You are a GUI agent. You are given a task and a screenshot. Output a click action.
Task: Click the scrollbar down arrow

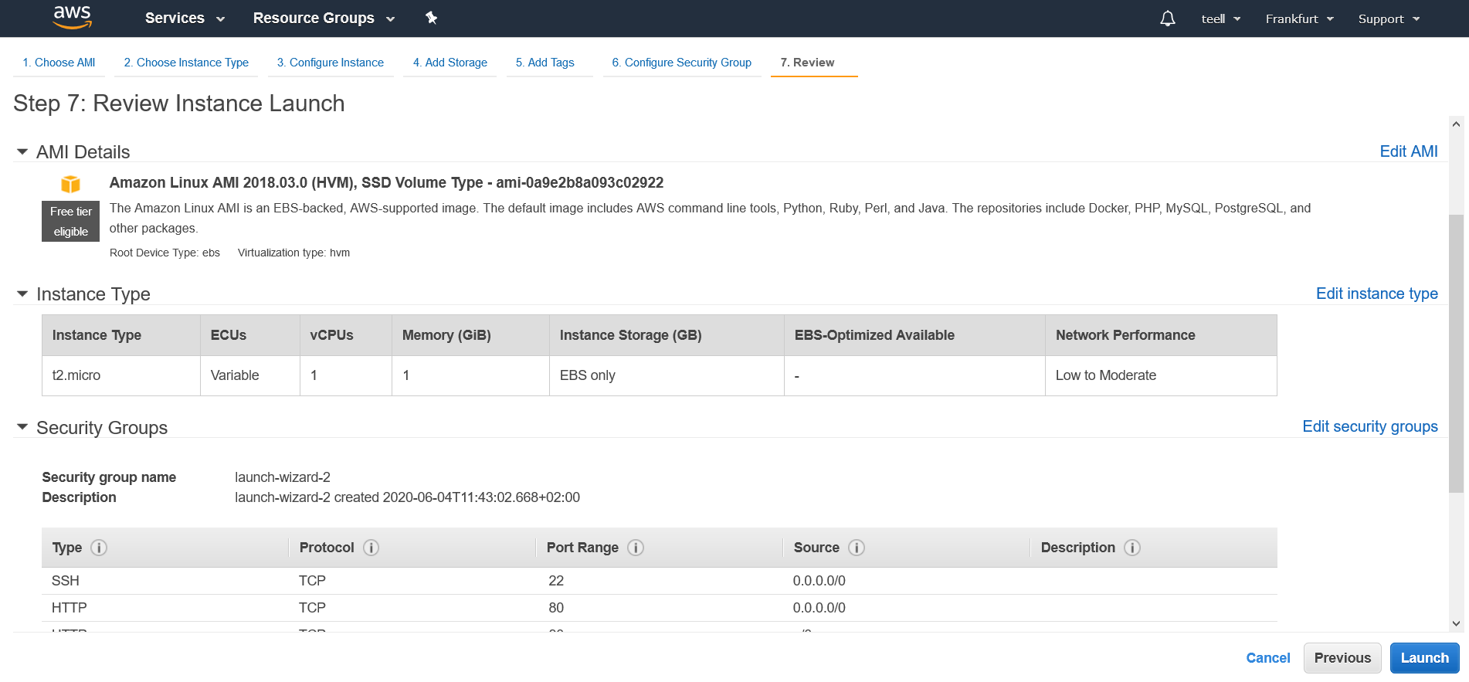pos(1456,623)
